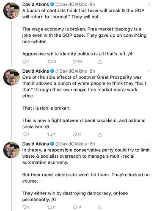The height and width of the screenshot is (211, 154).
Task: Open David Atkins name on first tweet
Action: [36, 4]
